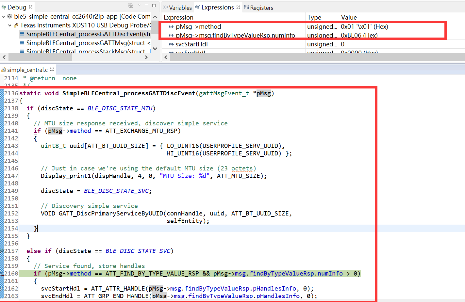This screenshot has height=302, width=465.
Task: Close the Debug view tab
Action: click(31, 7)
